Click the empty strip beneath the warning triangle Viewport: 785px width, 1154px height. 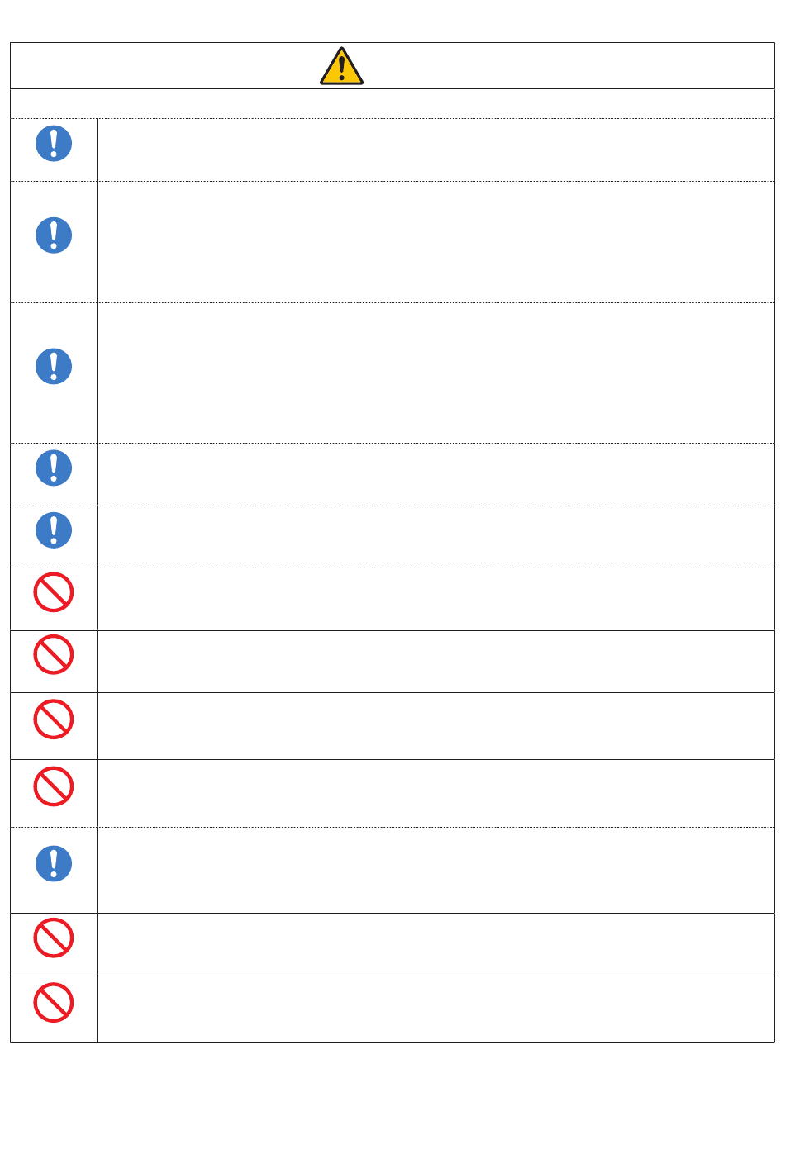tap(392, 103)
